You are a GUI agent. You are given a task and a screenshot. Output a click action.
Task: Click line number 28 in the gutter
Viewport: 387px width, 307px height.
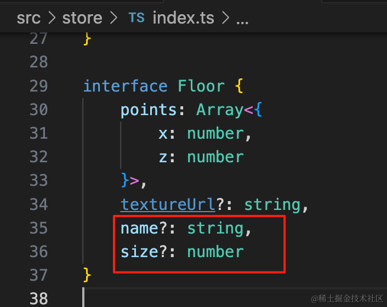click(x=39, y=62)
